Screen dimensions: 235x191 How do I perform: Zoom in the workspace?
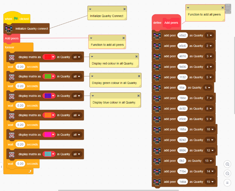227,164
